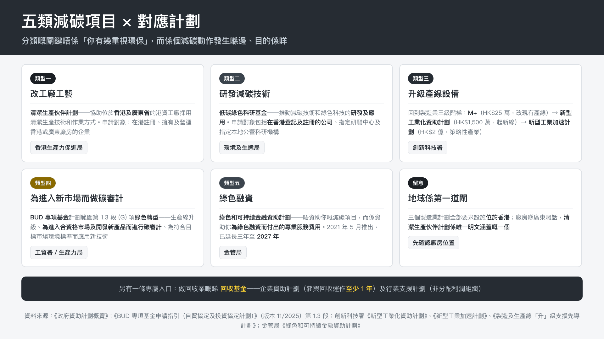Select the 先確認廠房位置 tag

point(433,243)
